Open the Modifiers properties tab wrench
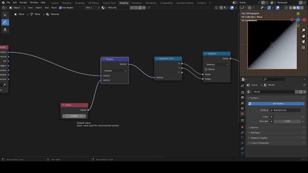Image resolution: width=308 pixels, height=173 pixels. click(x=243, y=133)
